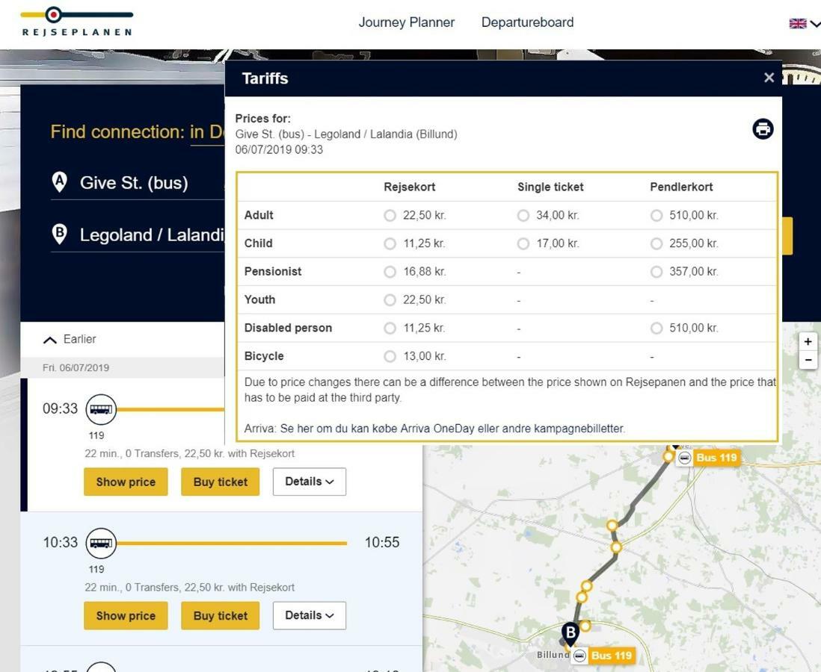The image size is (821, 672).
Task: Click the bus icon for 09:33 departure
Action: coord(100,409)
